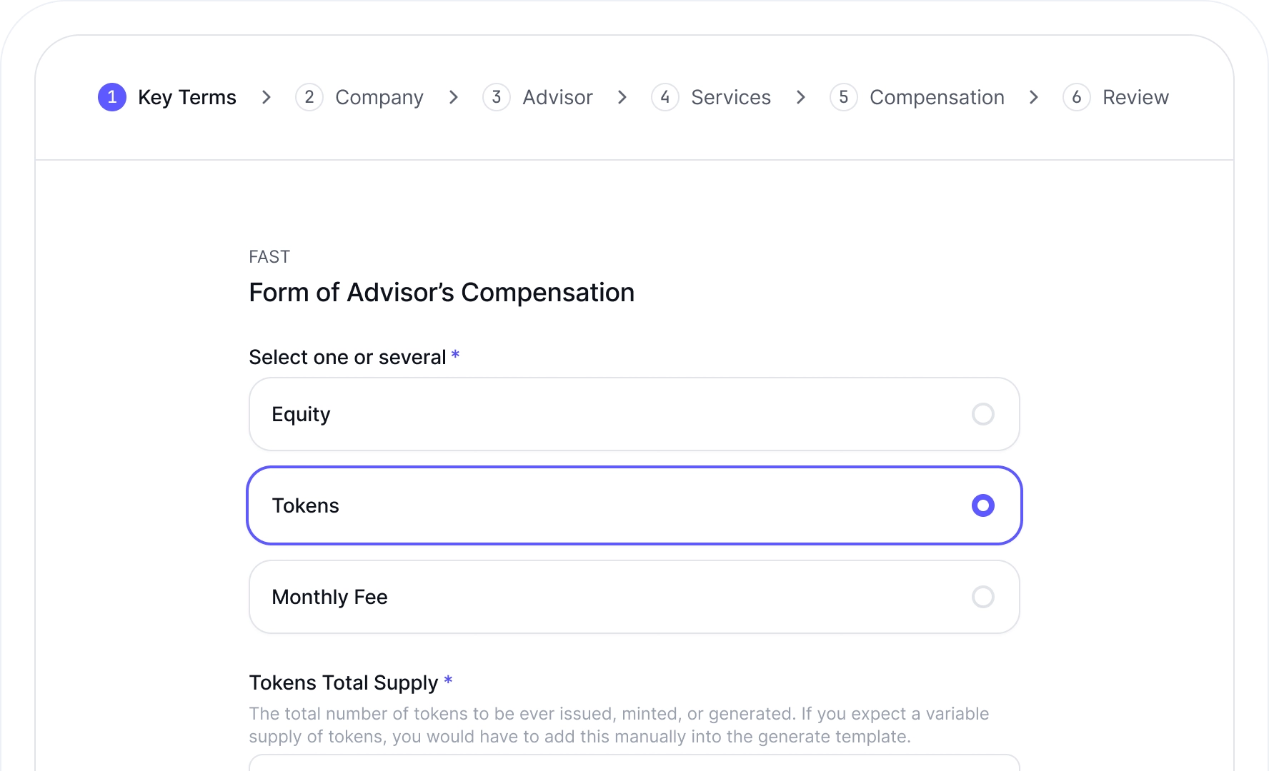Click the step 1 number badge
This screenshot has width=1269, height=771.
[112, 97]
